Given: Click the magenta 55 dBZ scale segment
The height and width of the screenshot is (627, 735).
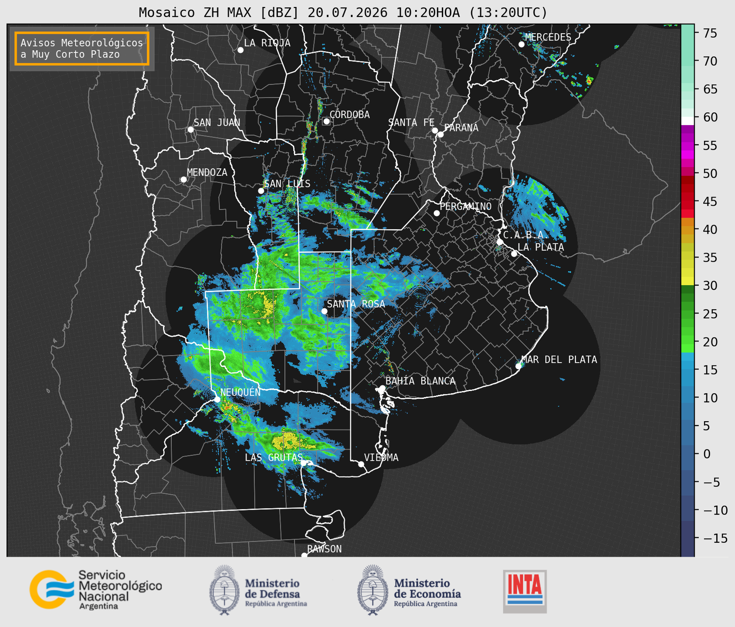Looking at the screenshot, I should pos(688,147).
